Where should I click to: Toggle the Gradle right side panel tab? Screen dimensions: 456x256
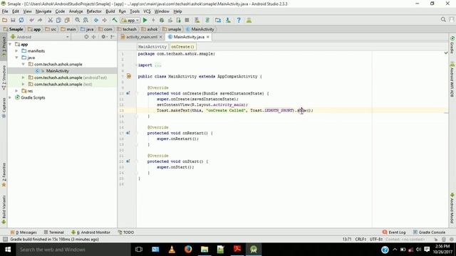click(452, 45)
